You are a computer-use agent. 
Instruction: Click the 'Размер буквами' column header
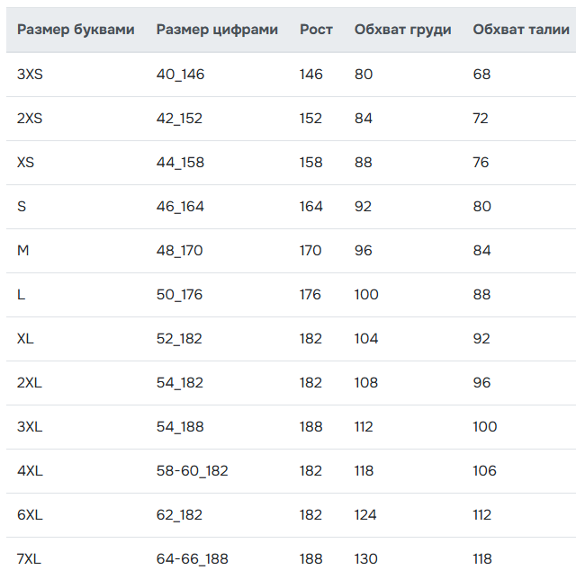[x=76, y=30]
